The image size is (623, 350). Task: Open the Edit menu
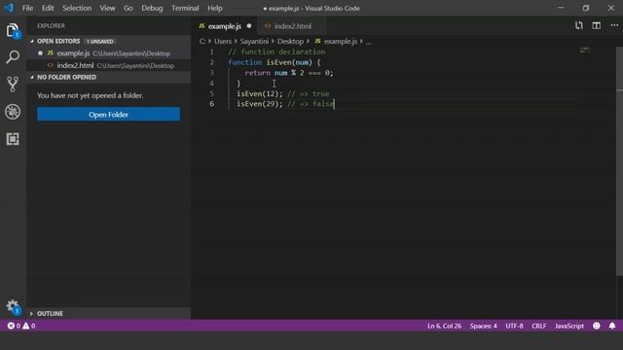click(x=48, y=8)
